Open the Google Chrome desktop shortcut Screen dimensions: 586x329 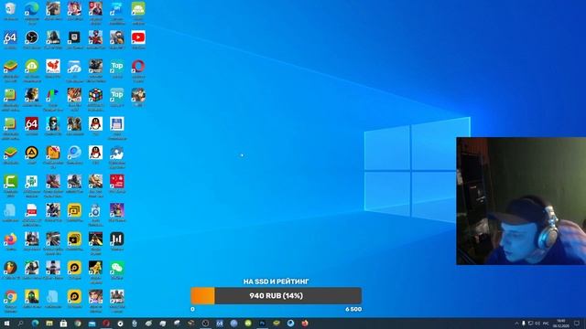tap(10, 296)
